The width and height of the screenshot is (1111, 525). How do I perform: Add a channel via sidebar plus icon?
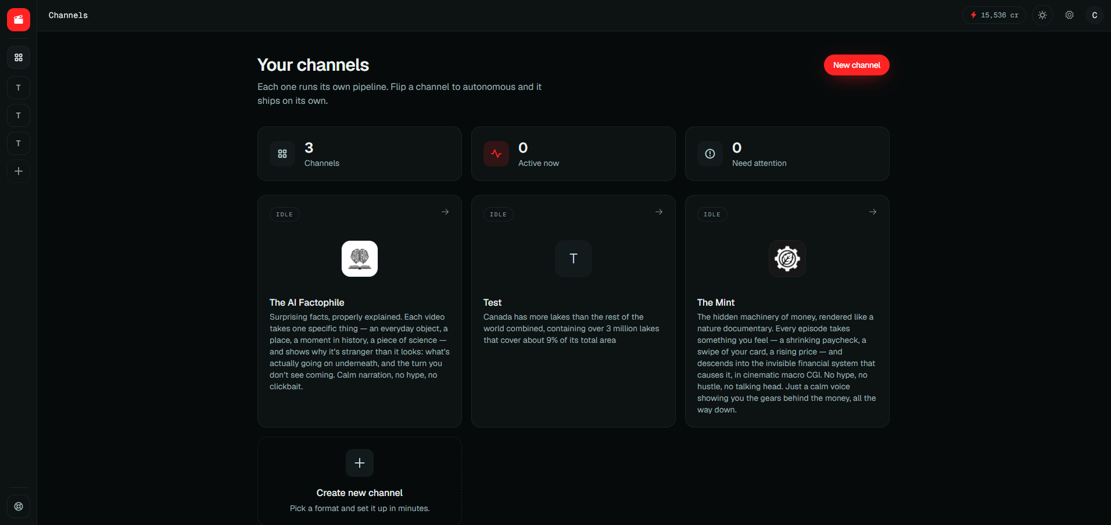(19, 171)
